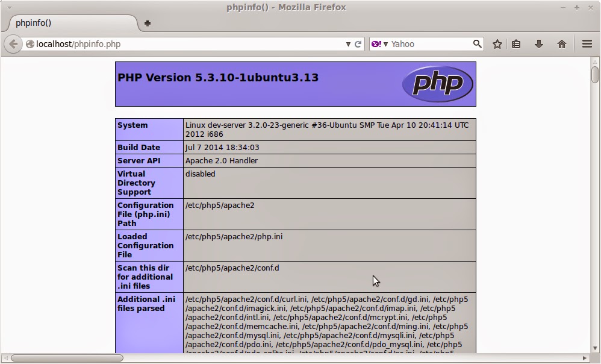Select the PHP Version 5.3.10-1ubuntu3.13 heading
The height and width of the screenshot is (364, 601).
218,78
